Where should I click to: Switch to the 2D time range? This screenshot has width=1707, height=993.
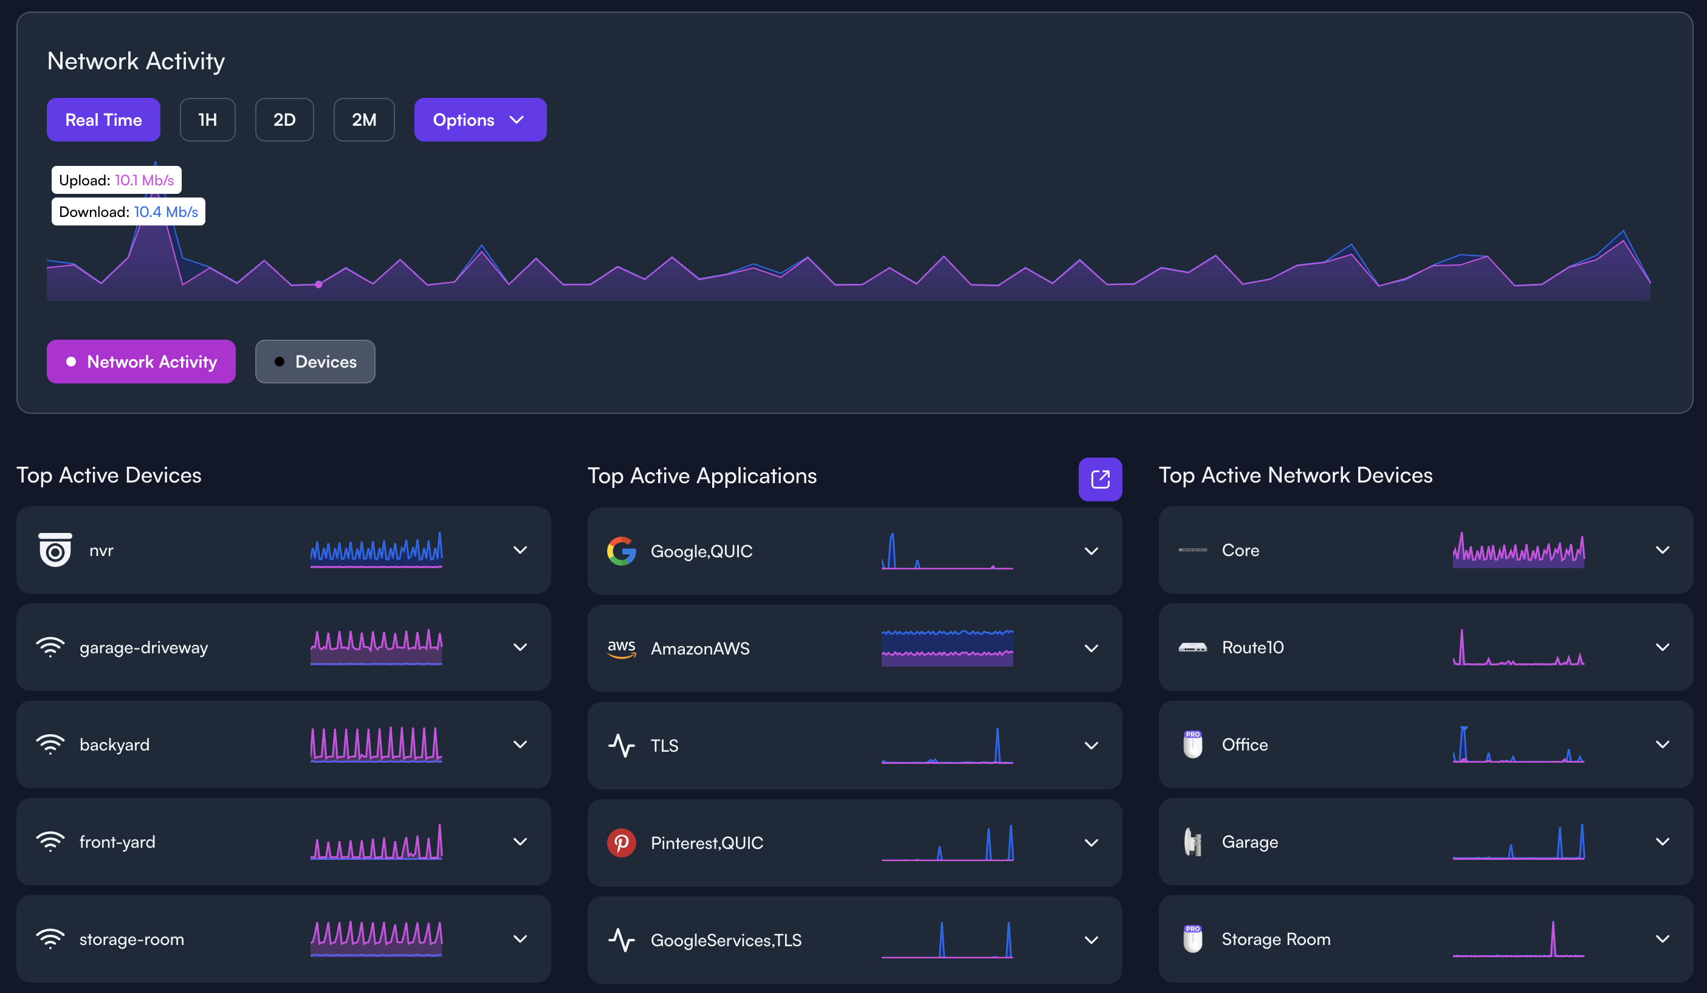click(284, 120)
